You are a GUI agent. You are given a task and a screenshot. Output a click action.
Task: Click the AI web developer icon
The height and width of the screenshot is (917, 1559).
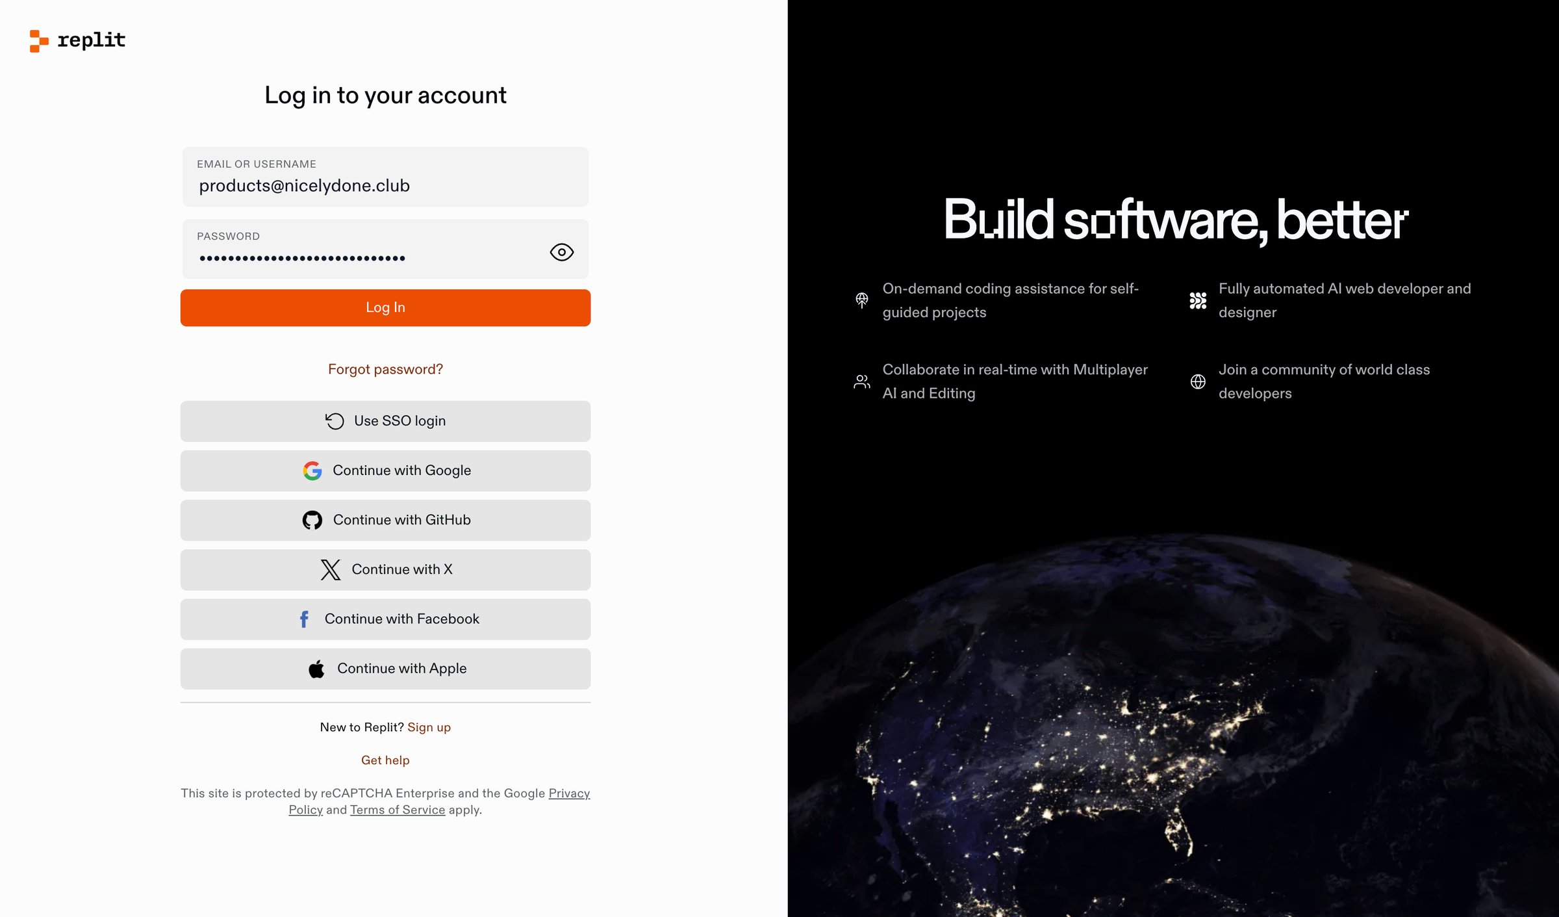tap(1198, 300)
